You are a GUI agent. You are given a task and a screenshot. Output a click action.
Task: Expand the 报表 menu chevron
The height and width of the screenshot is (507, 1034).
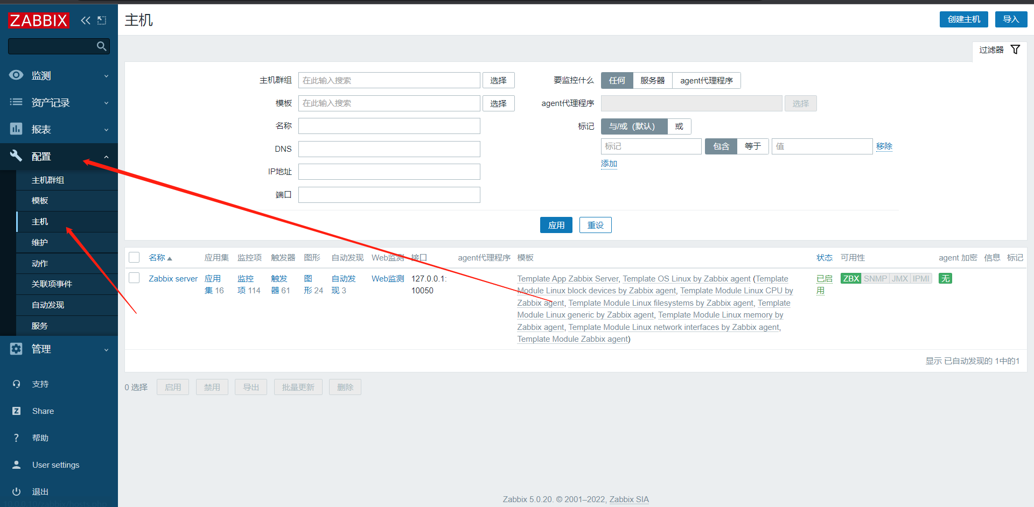106,130
